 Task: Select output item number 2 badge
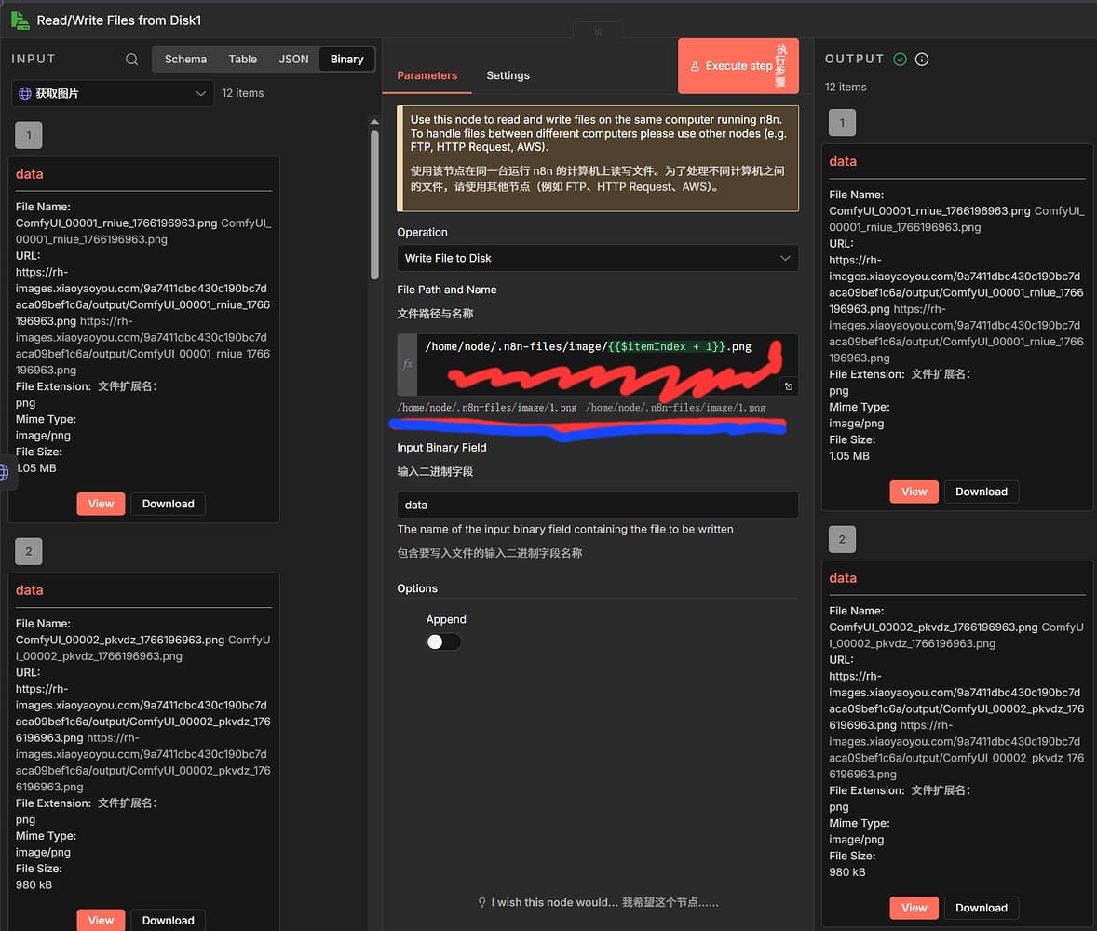tap(843, 539)
